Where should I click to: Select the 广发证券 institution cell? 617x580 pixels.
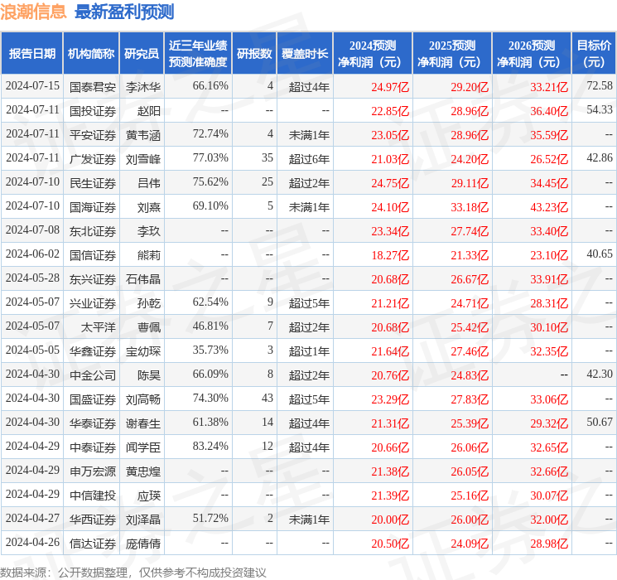pyautogui.click(x=93, y=159)
